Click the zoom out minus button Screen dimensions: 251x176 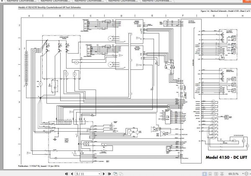246,174
